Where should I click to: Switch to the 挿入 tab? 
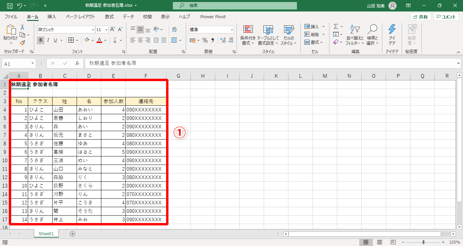[52, 17]
